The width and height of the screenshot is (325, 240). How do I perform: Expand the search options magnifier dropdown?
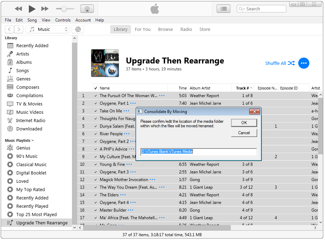point(242,9)
